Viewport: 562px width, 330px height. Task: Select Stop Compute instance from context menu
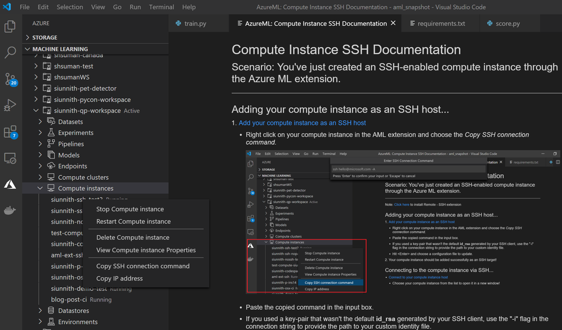tap(130, 209)
